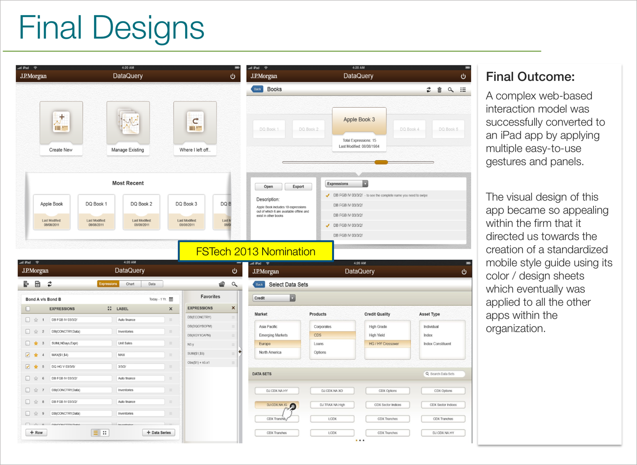Open the Credit dropdown on Select Data Sets
The height and width of the screenshot is (465, 637).
(274, 298)
